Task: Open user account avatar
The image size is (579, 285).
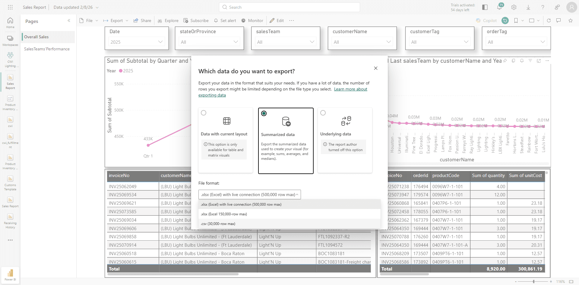Action: (x=571, y=7)
